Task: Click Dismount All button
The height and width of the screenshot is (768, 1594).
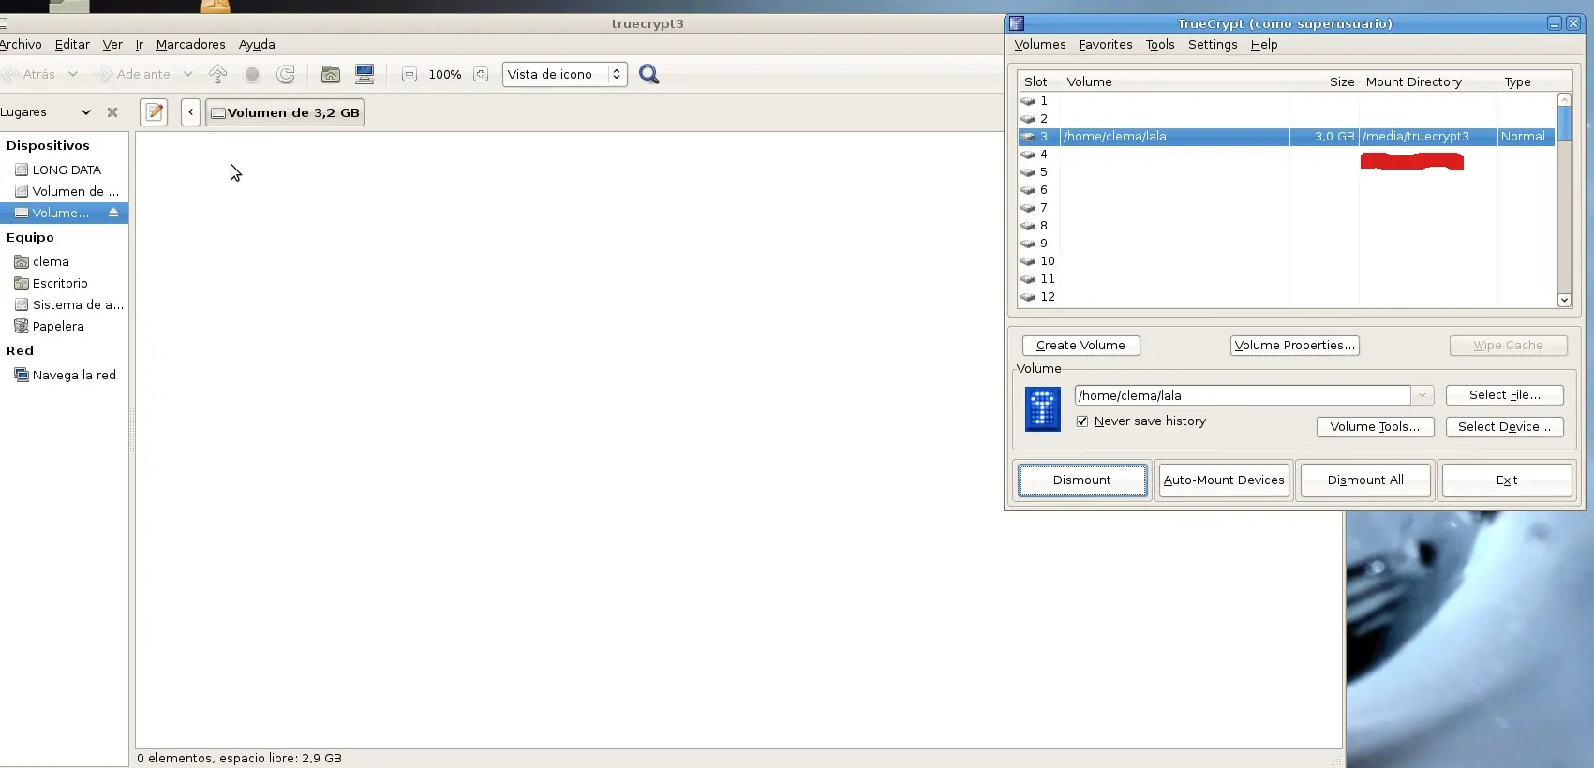Action: 1365,480
